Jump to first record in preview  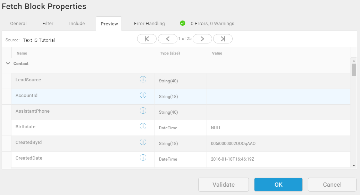pyautogui.click(x=147, y=39)
